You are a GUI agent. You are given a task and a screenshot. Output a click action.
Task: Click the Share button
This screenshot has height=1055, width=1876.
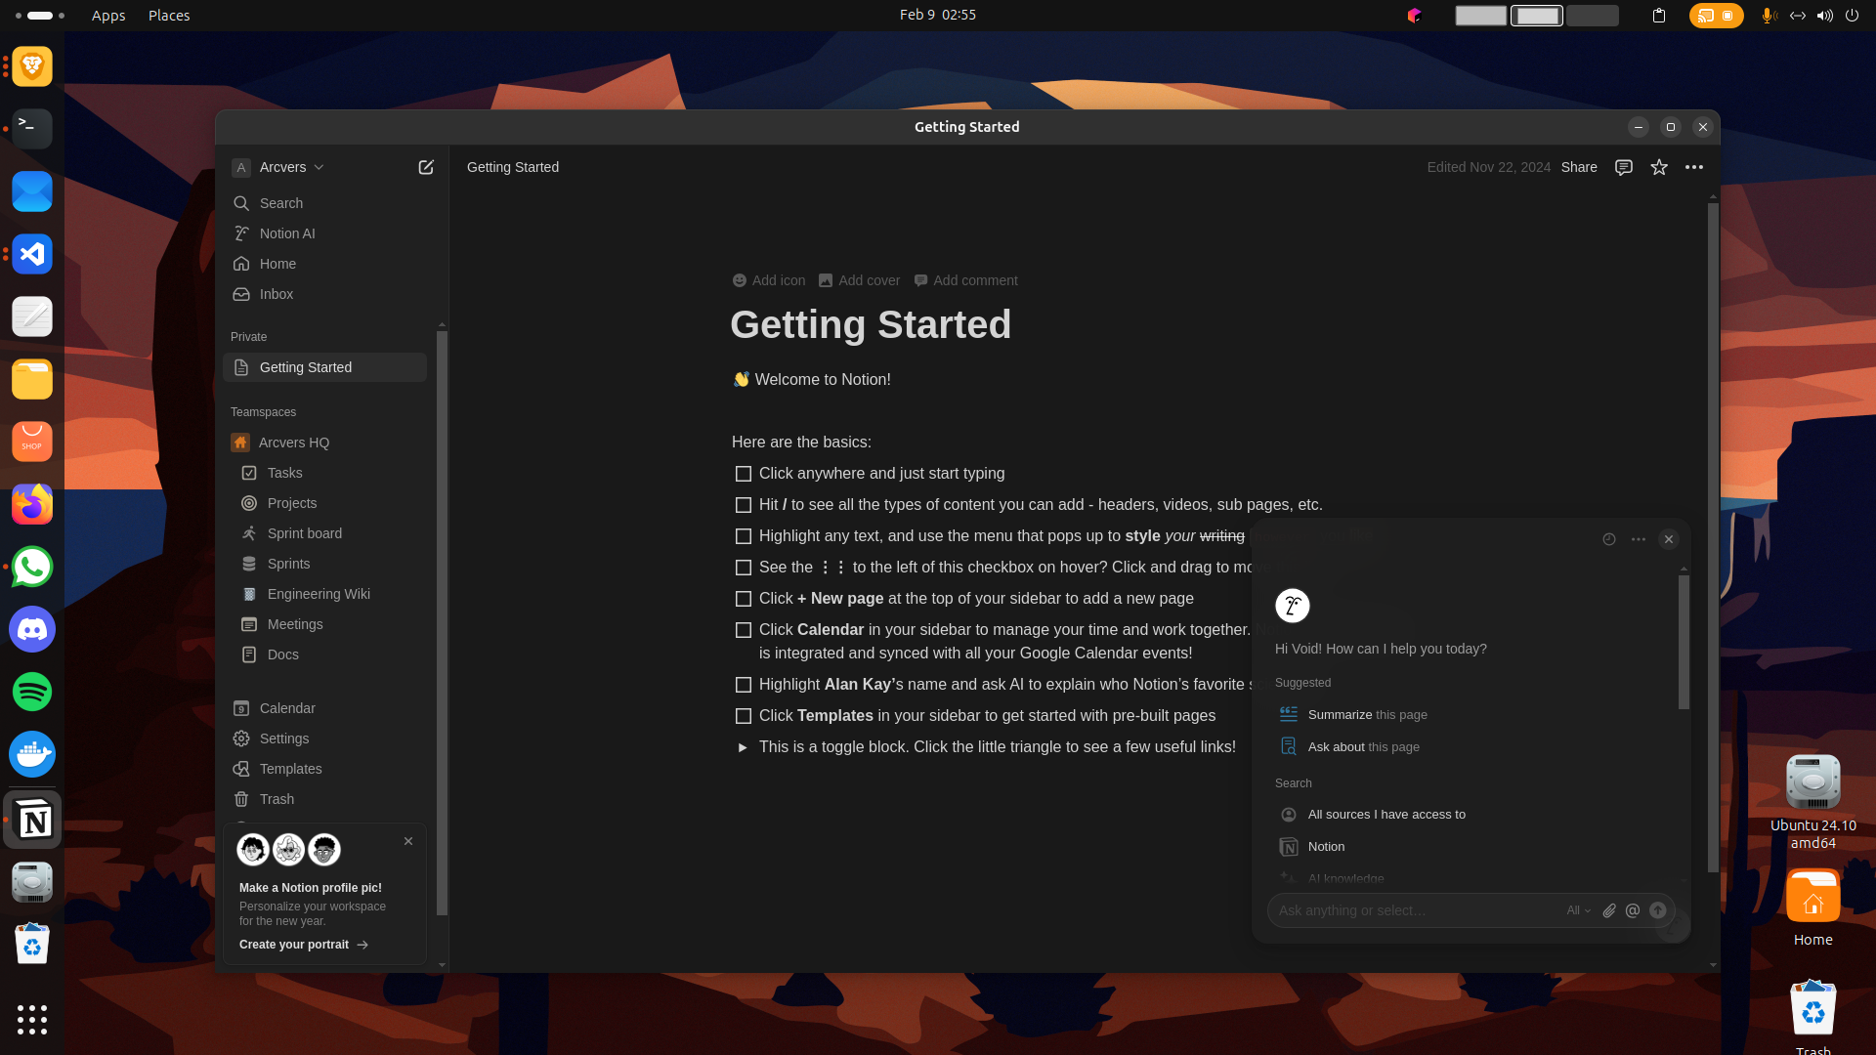[x=1579, y=167]
